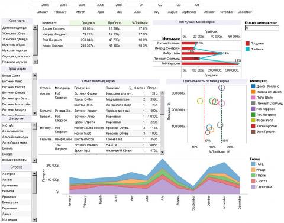Filter by month September in top bar
The width and height of the screenshot is (284, 223).
tap(189, 12)
